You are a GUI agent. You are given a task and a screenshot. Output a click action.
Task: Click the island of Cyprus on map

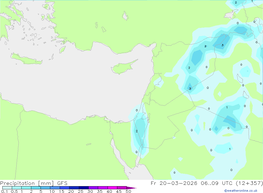coord(123,67)
